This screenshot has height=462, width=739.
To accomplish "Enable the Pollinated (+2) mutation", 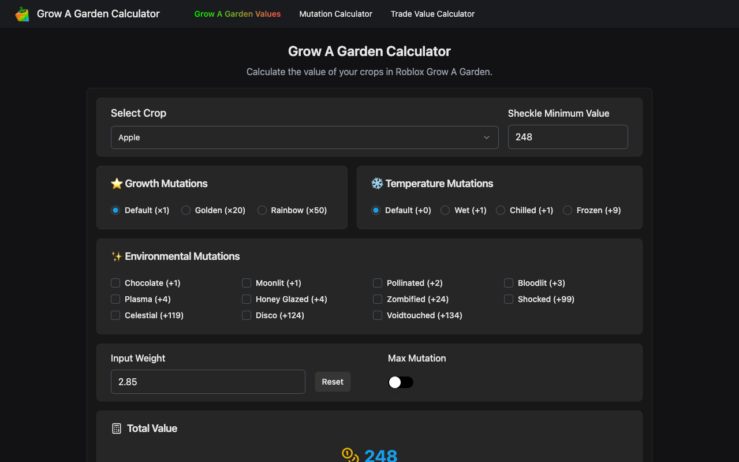I will [378, 283].
